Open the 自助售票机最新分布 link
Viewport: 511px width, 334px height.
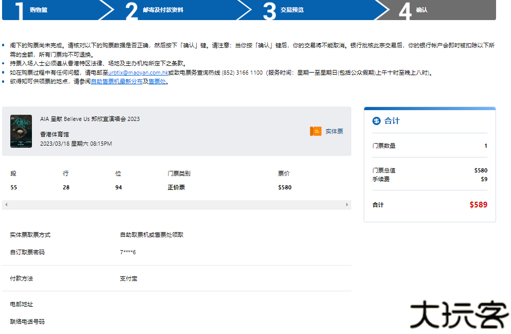pyautogui.click(x=116, y=81)
